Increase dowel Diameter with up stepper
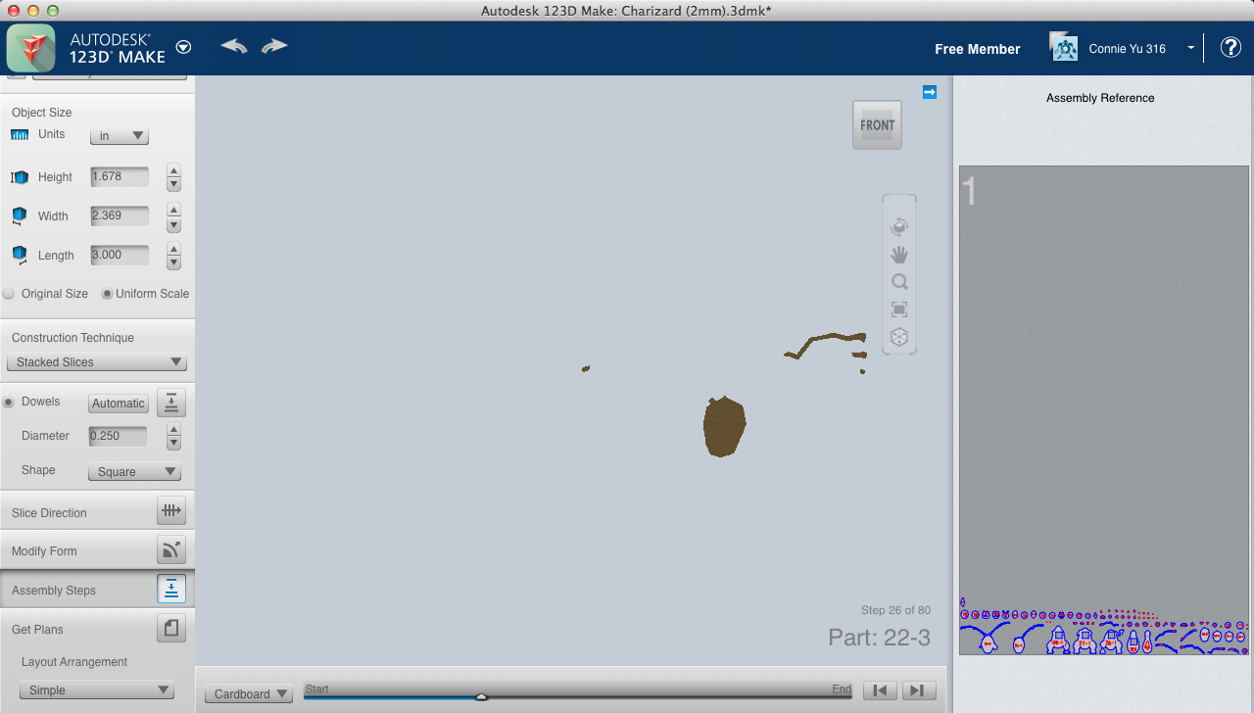 [x=173, y=430]
